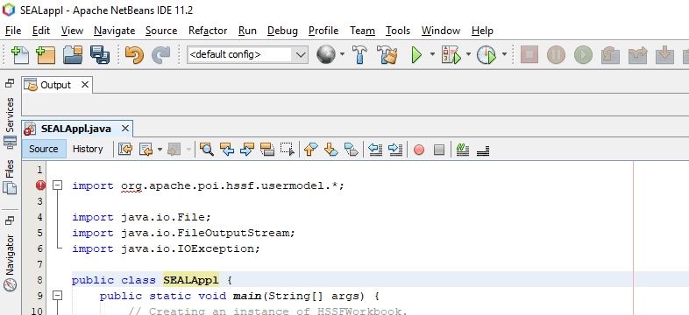Click the Continue debugger green icon

(583, 55)
